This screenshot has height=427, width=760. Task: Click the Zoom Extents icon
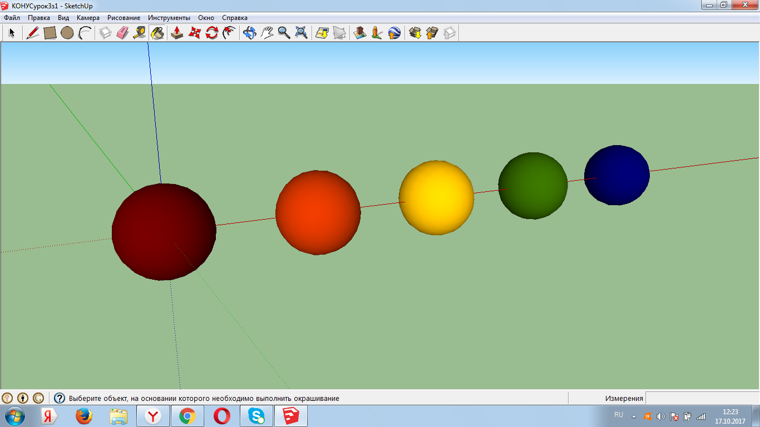(x=302, y=33)
